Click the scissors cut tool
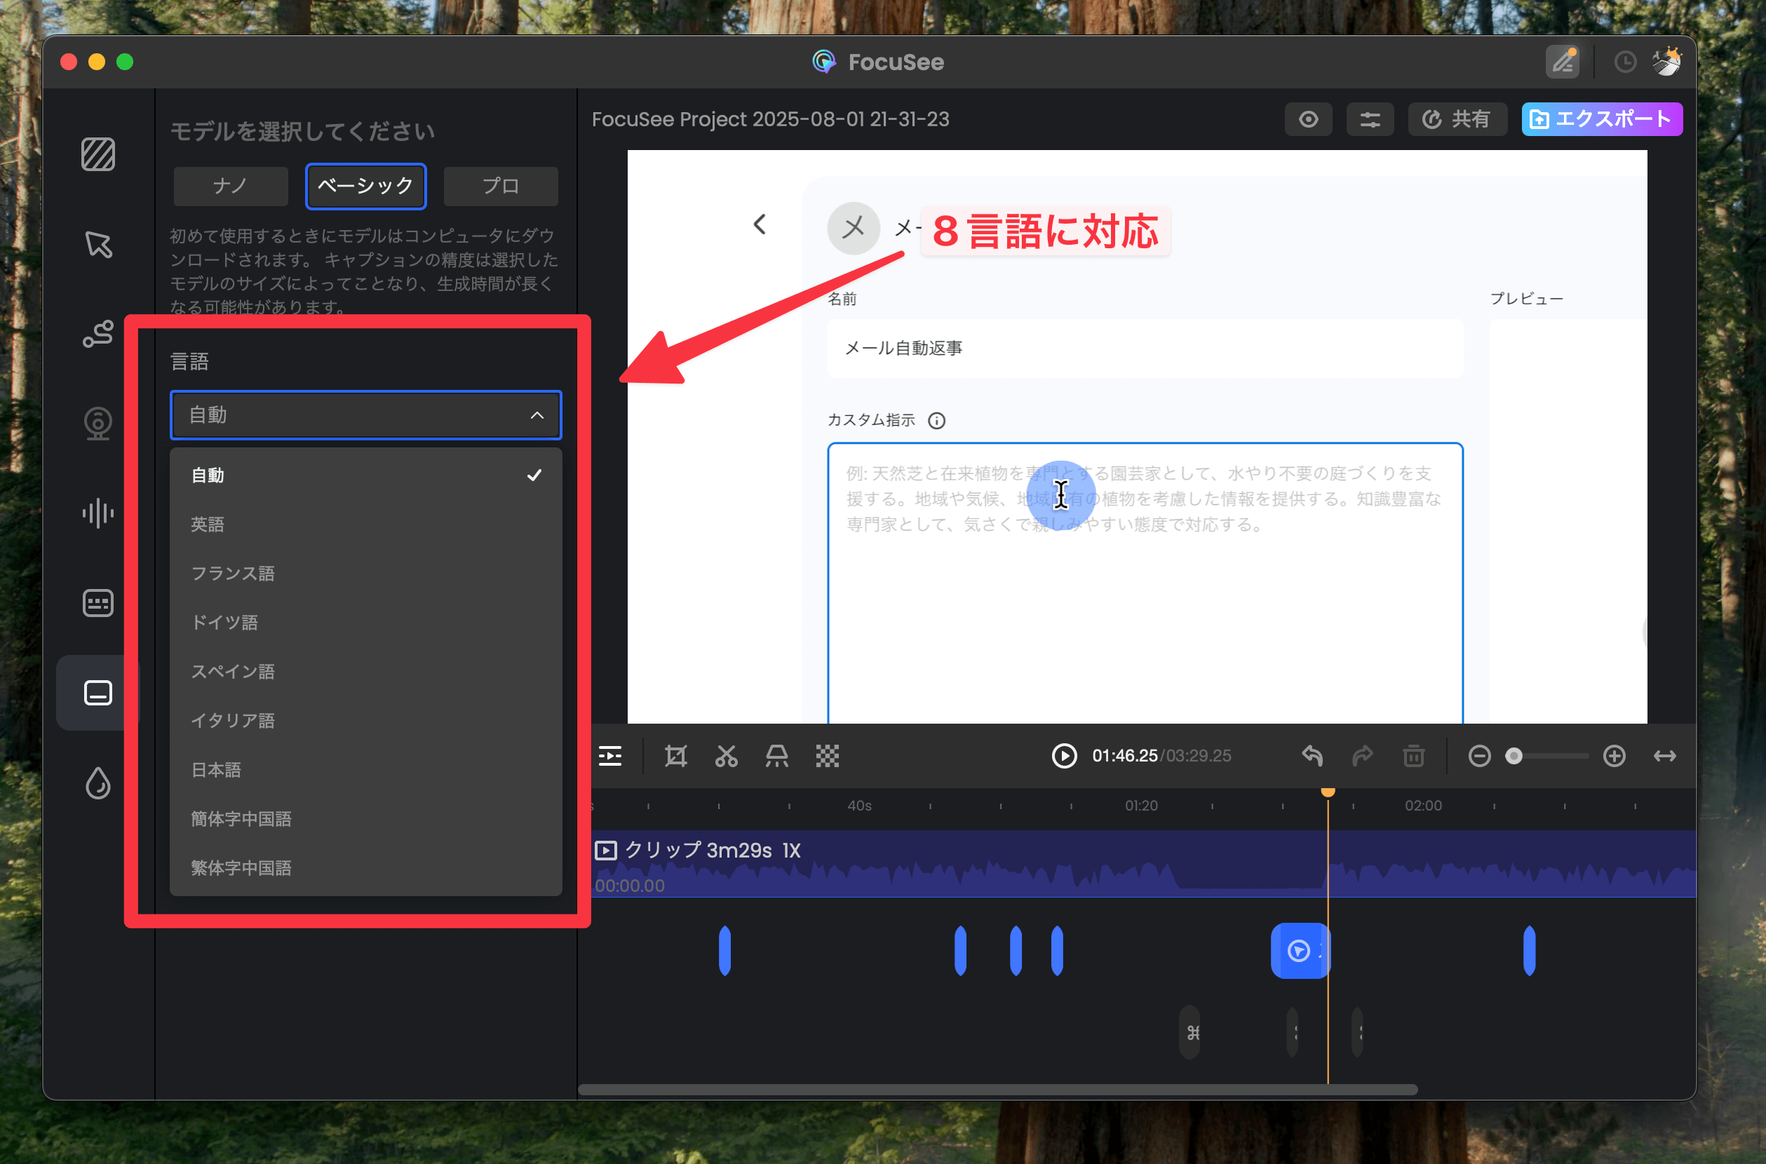 click(x=726, y=756)
